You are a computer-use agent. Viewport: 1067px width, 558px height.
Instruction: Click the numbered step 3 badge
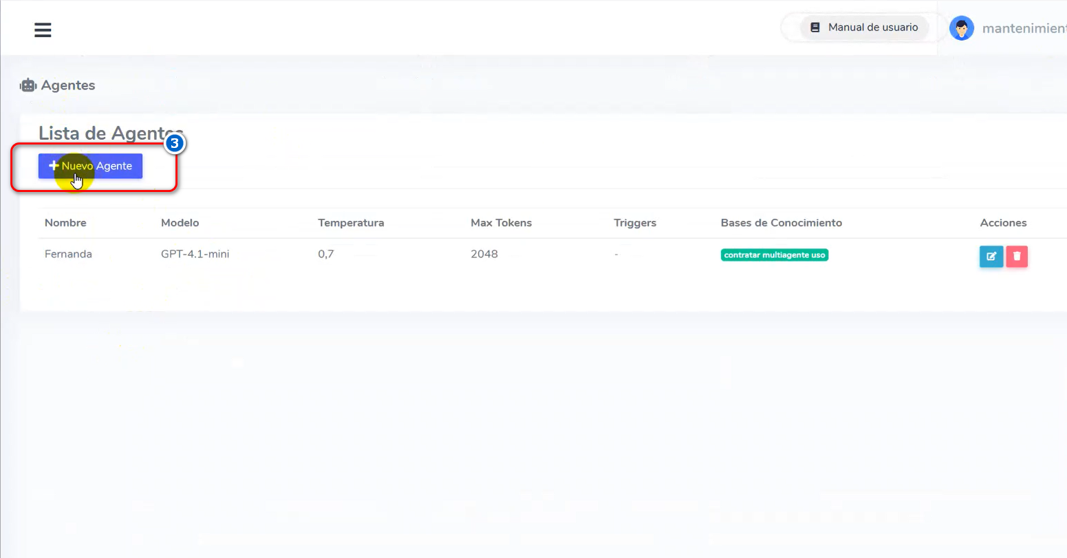(175, 143)
